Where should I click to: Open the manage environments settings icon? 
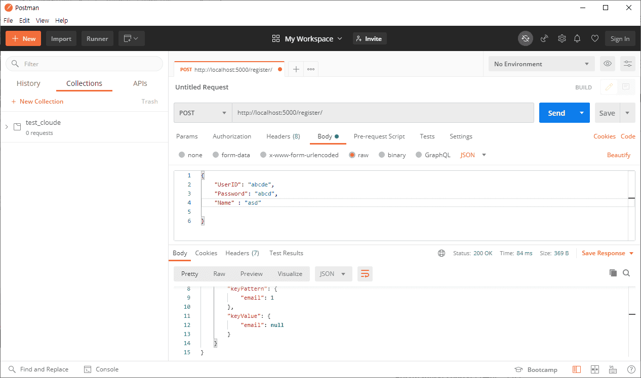(627, 64)
